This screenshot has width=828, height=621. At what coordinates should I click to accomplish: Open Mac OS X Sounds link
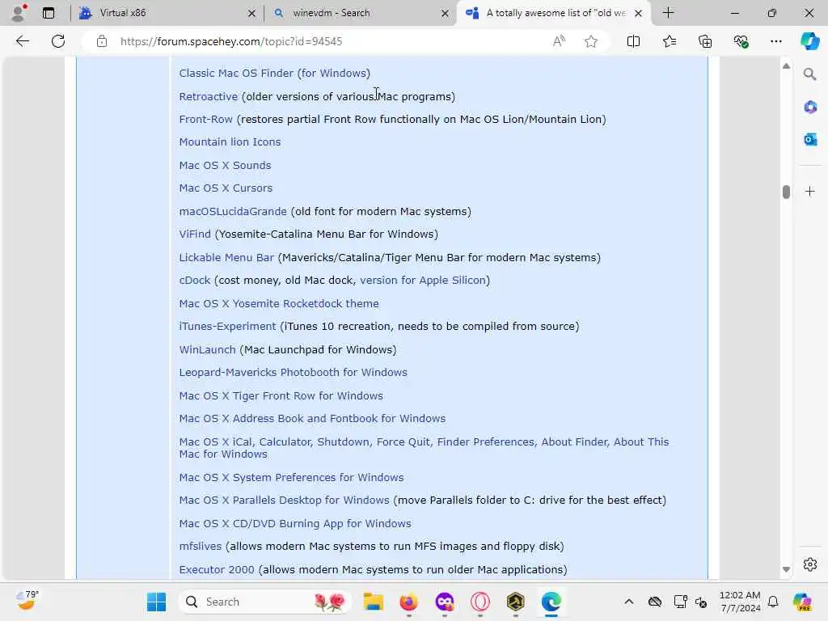(225, 165)
